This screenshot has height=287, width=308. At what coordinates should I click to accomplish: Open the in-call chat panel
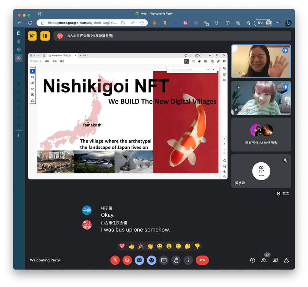275,260
